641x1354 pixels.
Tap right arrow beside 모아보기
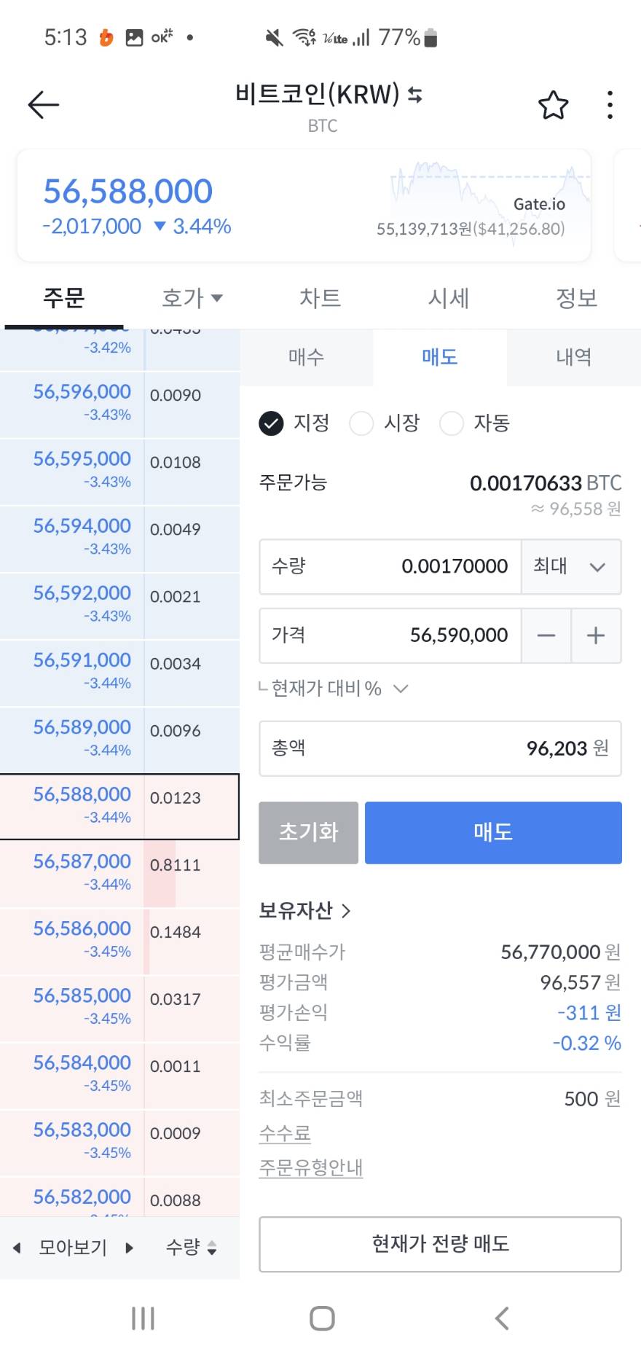(129, 1248)
